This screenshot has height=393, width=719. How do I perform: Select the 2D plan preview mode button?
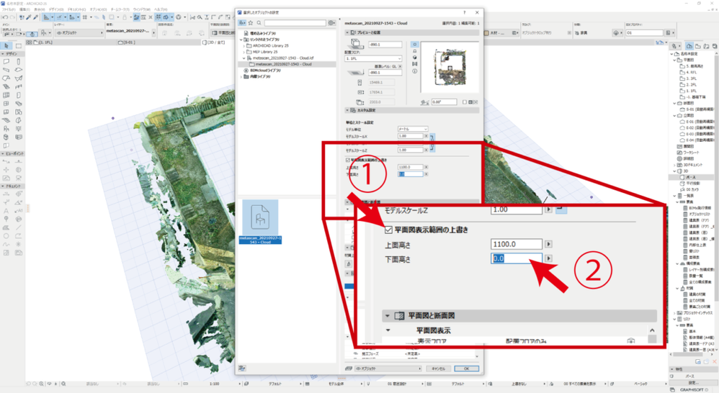click(x=414, y=45)
